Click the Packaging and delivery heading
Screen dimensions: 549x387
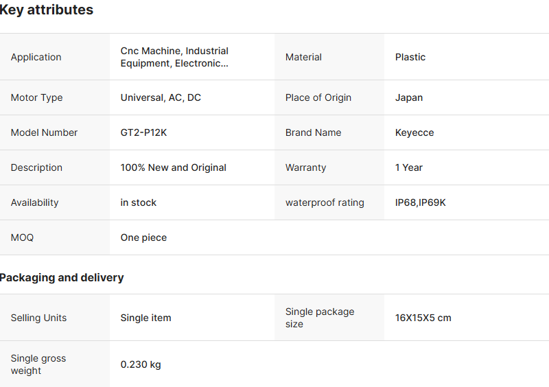point(62,278)
